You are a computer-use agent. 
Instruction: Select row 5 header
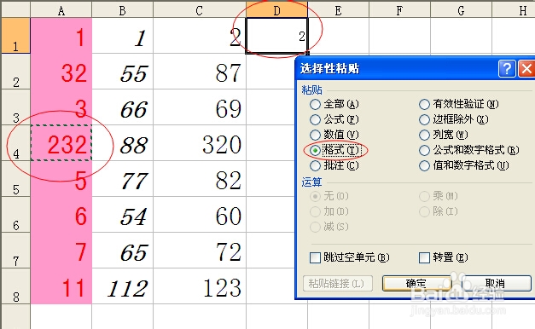15,179
